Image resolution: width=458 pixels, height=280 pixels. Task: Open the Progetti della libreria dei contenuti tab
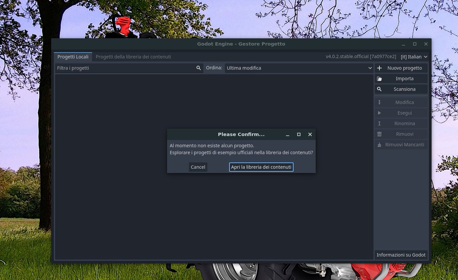[133, 56]
